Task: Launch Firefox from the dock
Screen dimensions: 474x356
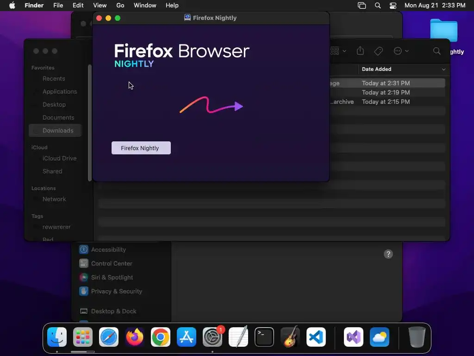Action: (x=135, y=337)
